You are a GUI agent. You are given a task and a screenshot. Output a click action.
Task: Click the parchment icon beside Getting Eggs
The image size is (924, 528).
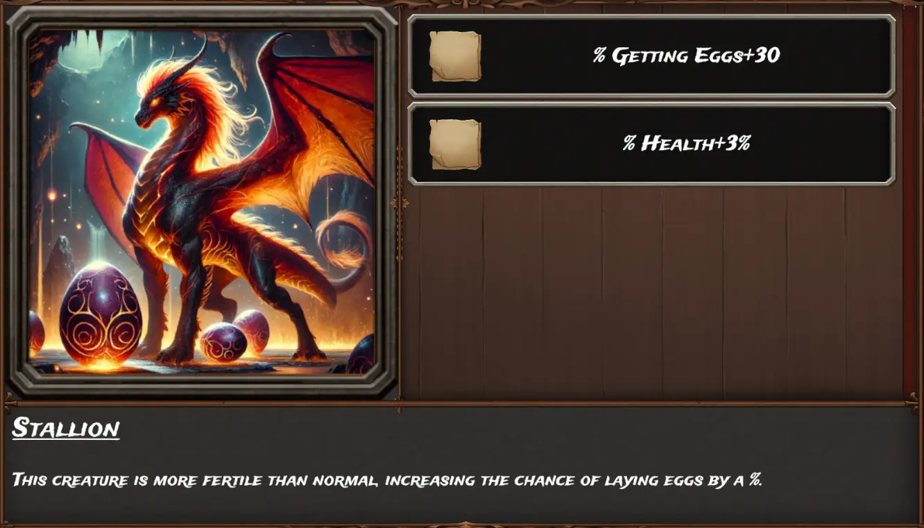click(x=455, y=56)
